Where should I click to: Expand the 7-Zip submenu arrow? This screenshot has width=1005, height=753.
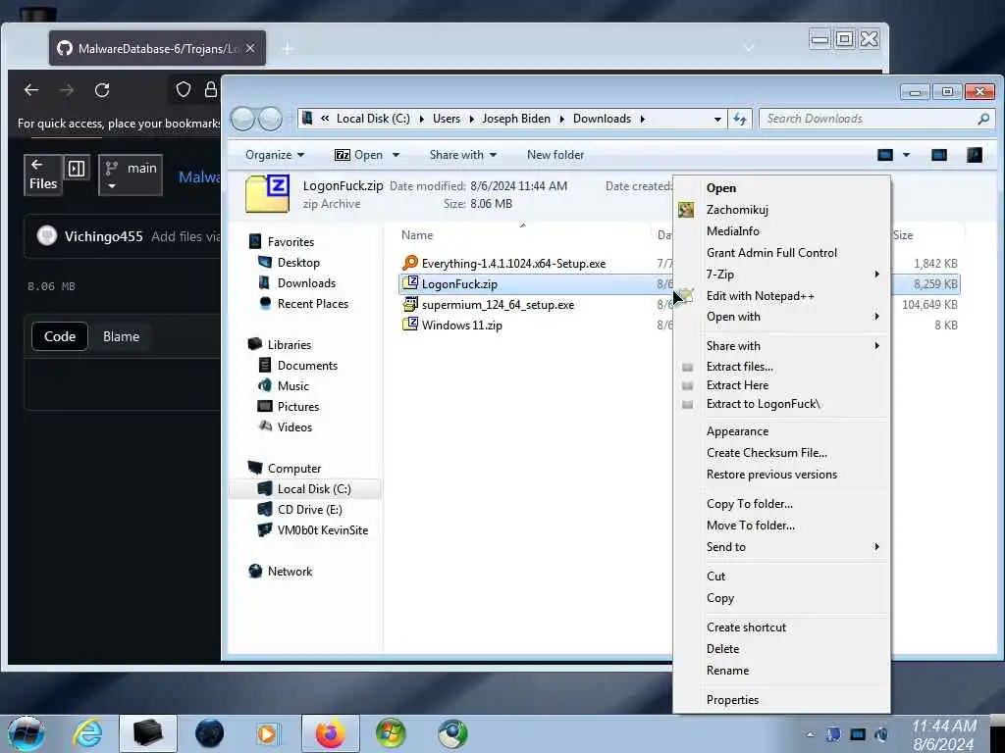coord(876,275)
